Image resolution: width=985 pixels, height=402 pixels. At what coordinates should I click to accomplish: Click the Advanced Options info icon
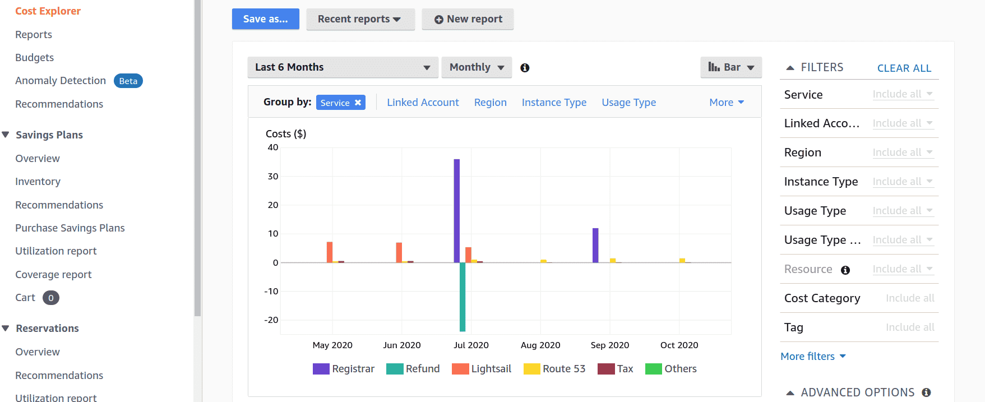926,392
